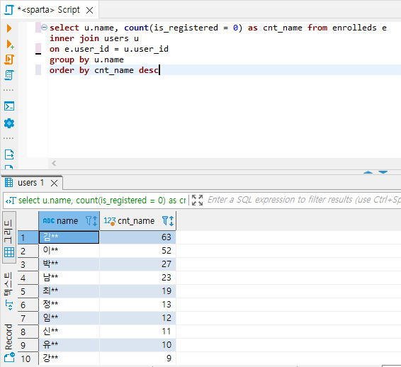Click the SQL filter expression input field

[303, 200]
